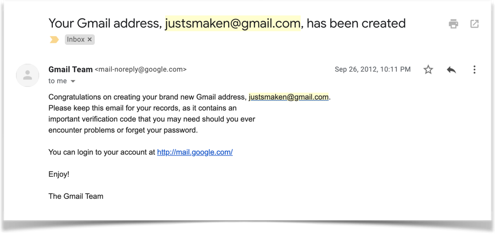495x235 pixels.
Task: Open the email in a new window
Action: click(x=474, y=24)
